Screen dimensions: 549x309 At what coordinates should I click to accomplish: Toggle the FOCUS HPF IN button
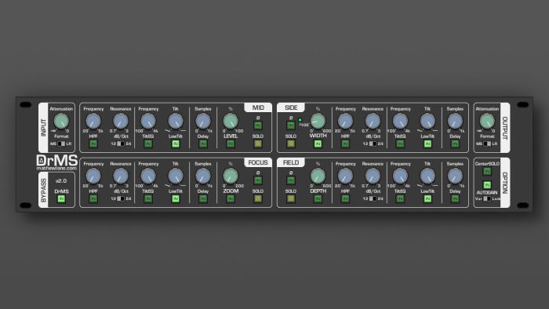tap(93, 198)
